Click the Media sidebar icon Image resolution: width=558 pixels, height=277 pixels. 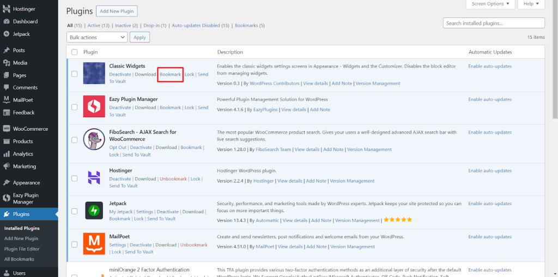[x=6, y=63]
